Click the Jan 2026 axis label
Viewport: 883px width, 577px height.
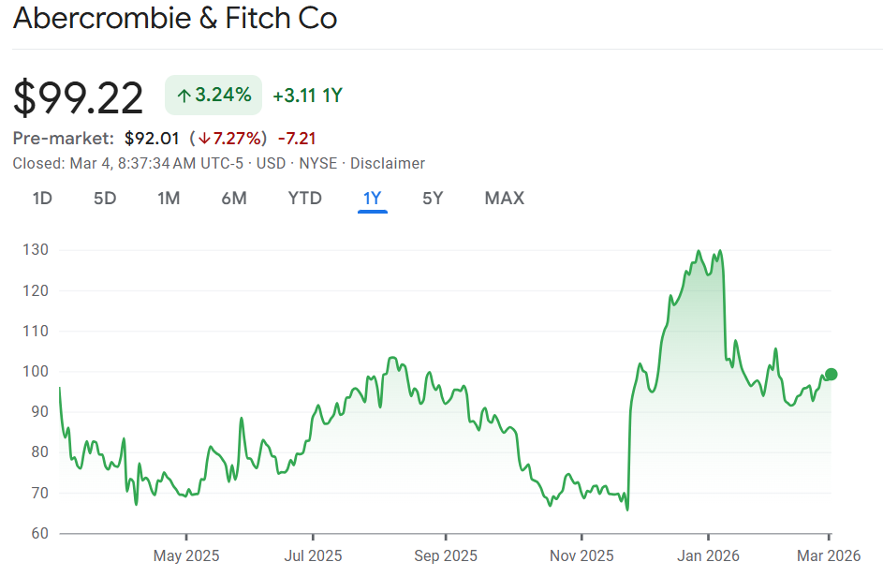(708, 555)
